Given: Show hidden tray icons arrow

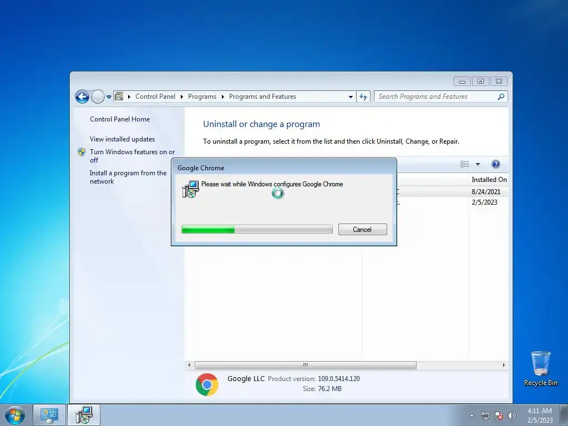Looking at the screenshot, I should click(x=471, y=415).
